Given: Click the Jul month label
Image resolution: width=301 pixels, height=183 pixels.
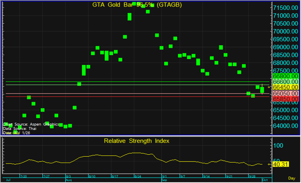Looking at the screenshot, I should point(8,180).
